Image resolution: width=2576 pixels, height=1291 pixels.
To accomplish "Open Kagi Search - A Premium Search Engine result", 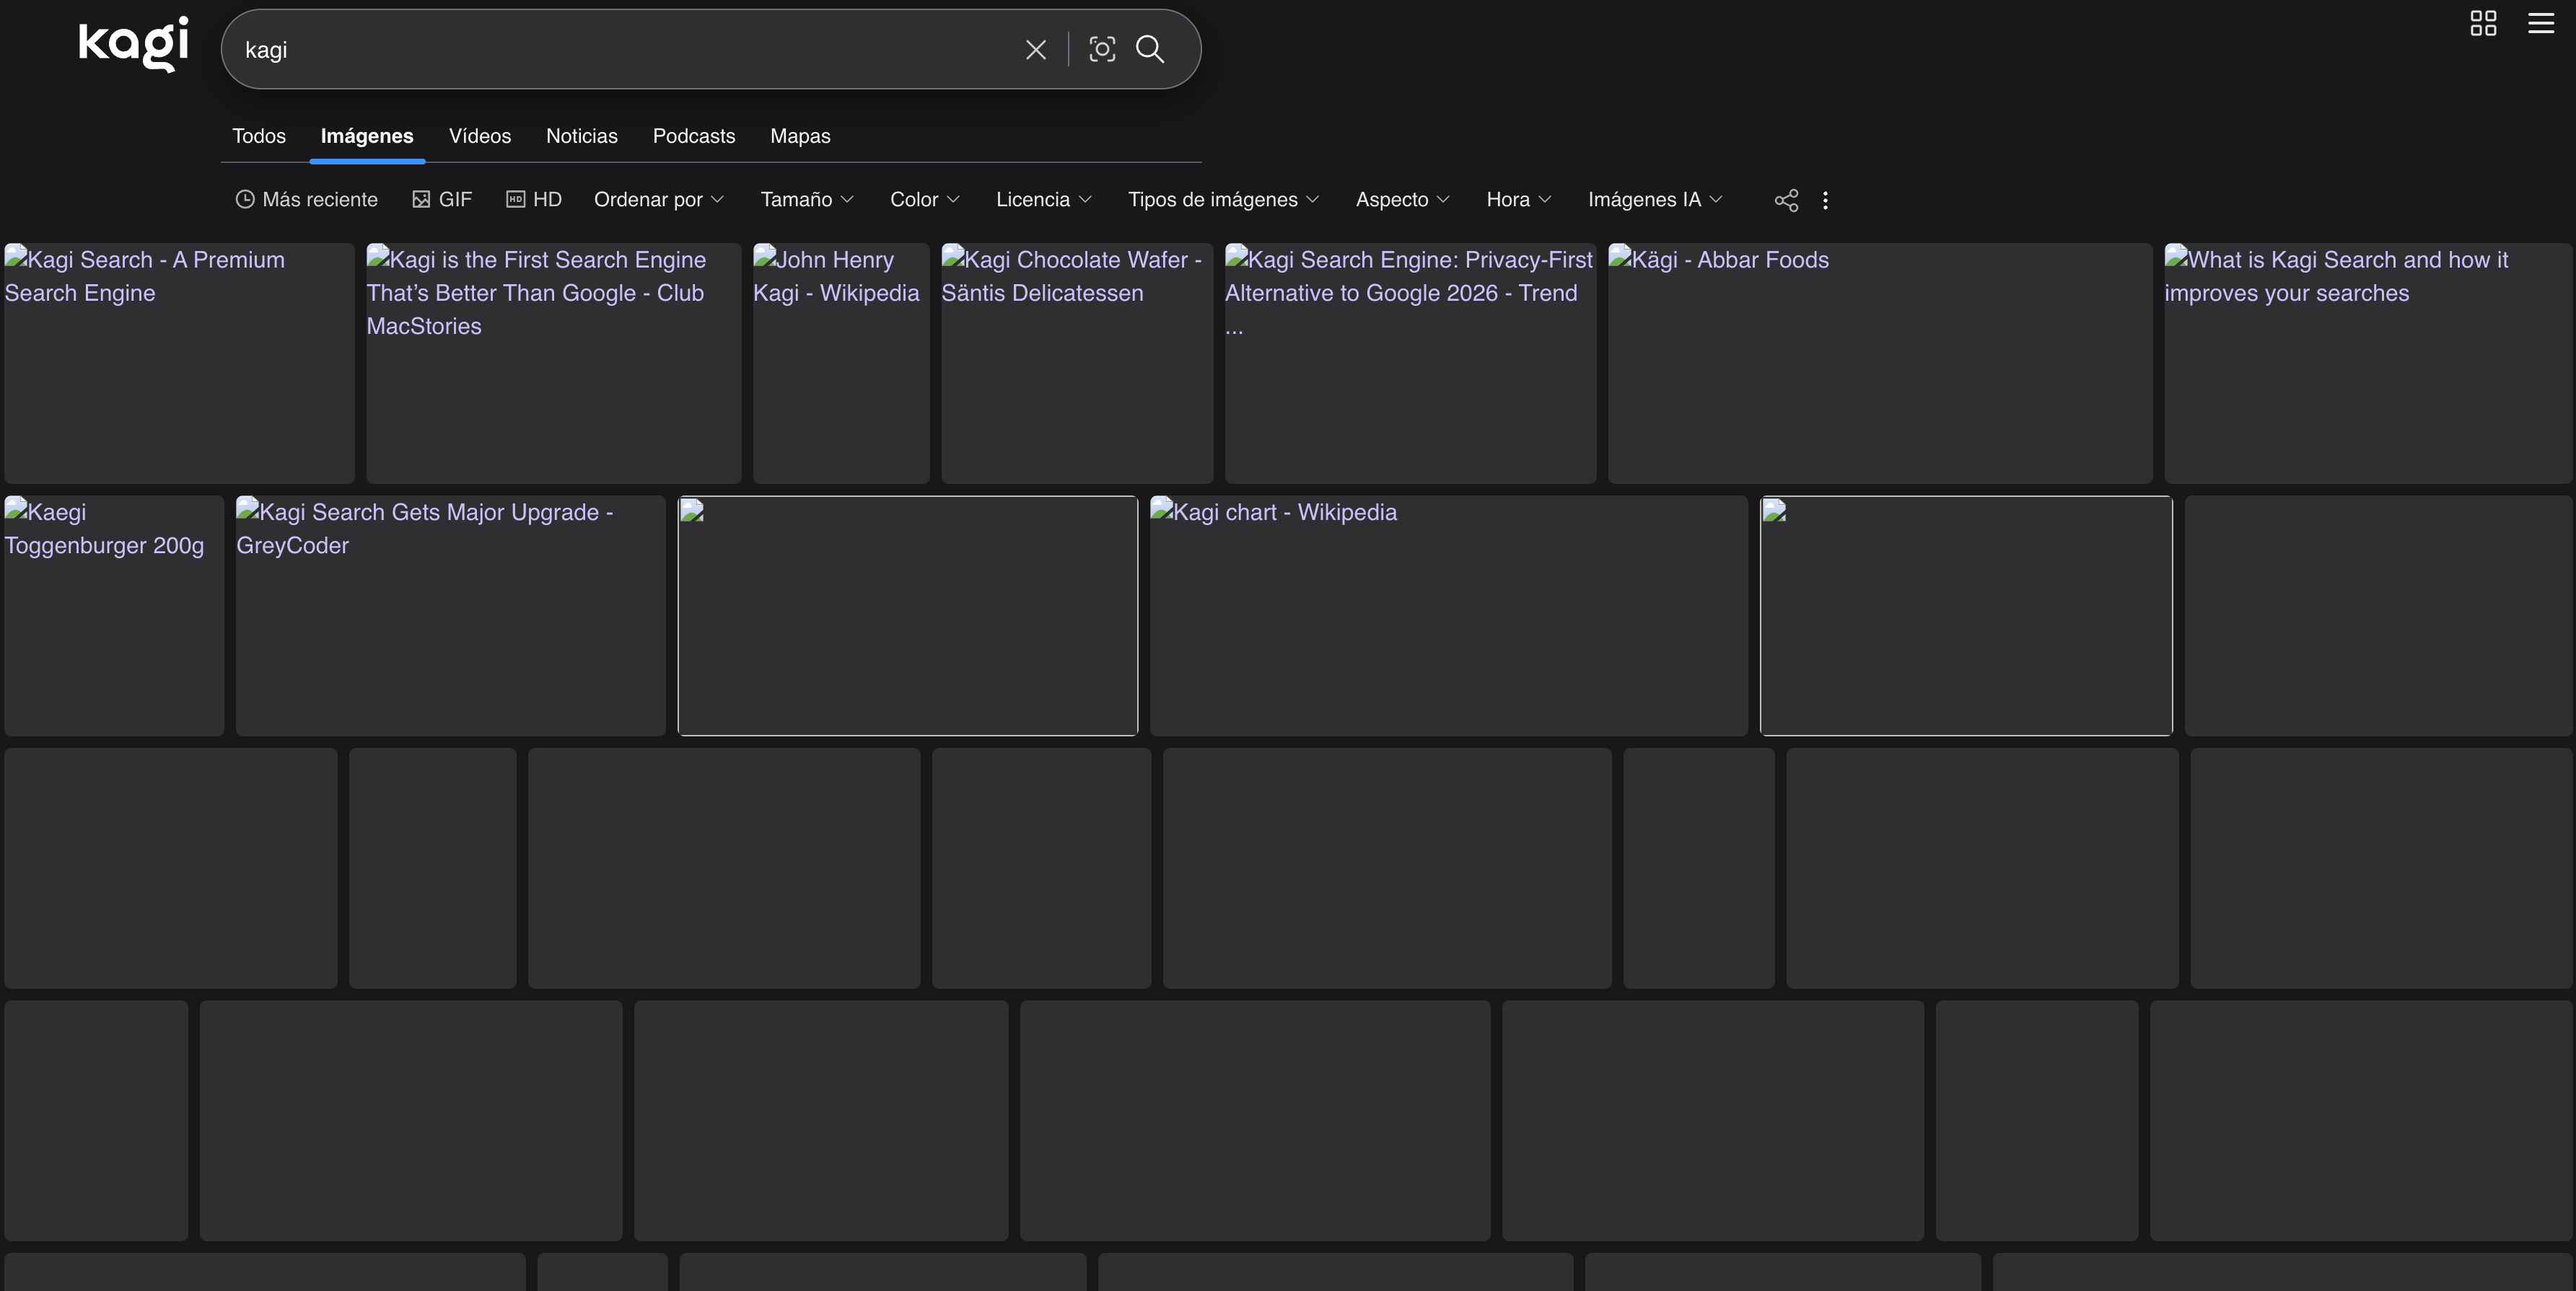I will pos(179,363).
